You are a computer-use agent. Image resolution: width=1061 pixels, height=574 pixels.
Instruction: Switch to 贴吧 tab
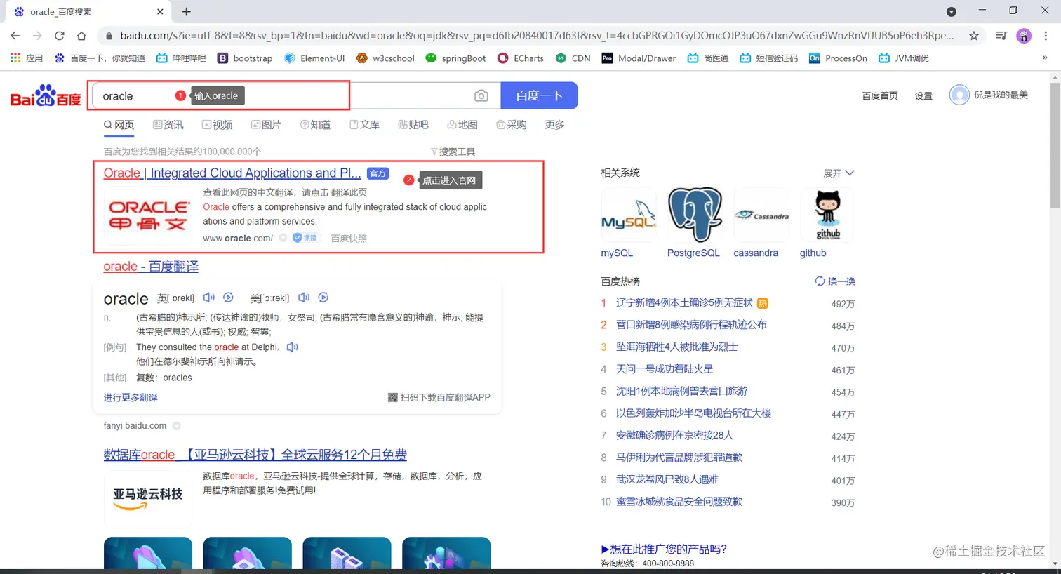coord(414,125)
